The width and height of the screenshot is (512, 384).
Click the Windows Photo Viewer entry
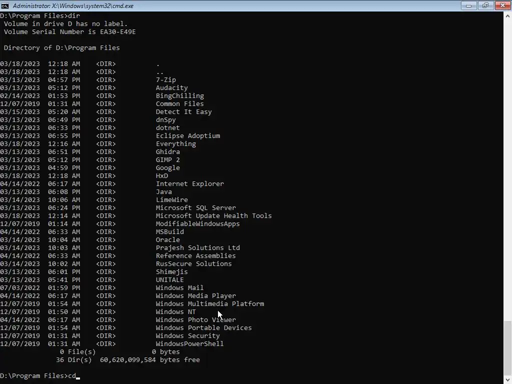[x=196, y=319]
